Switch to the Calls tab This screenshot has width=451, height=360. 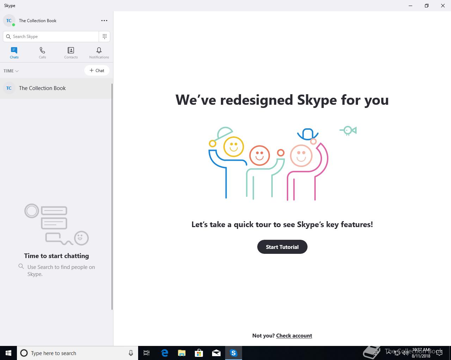pos(42,53)
